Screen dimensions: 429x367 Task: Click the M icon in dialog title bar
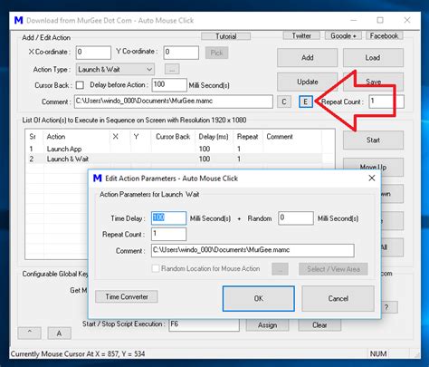click(x=98, y=179)
